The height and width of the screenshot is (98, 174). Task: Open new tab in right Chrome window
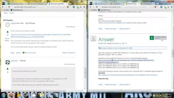(157, 4)
